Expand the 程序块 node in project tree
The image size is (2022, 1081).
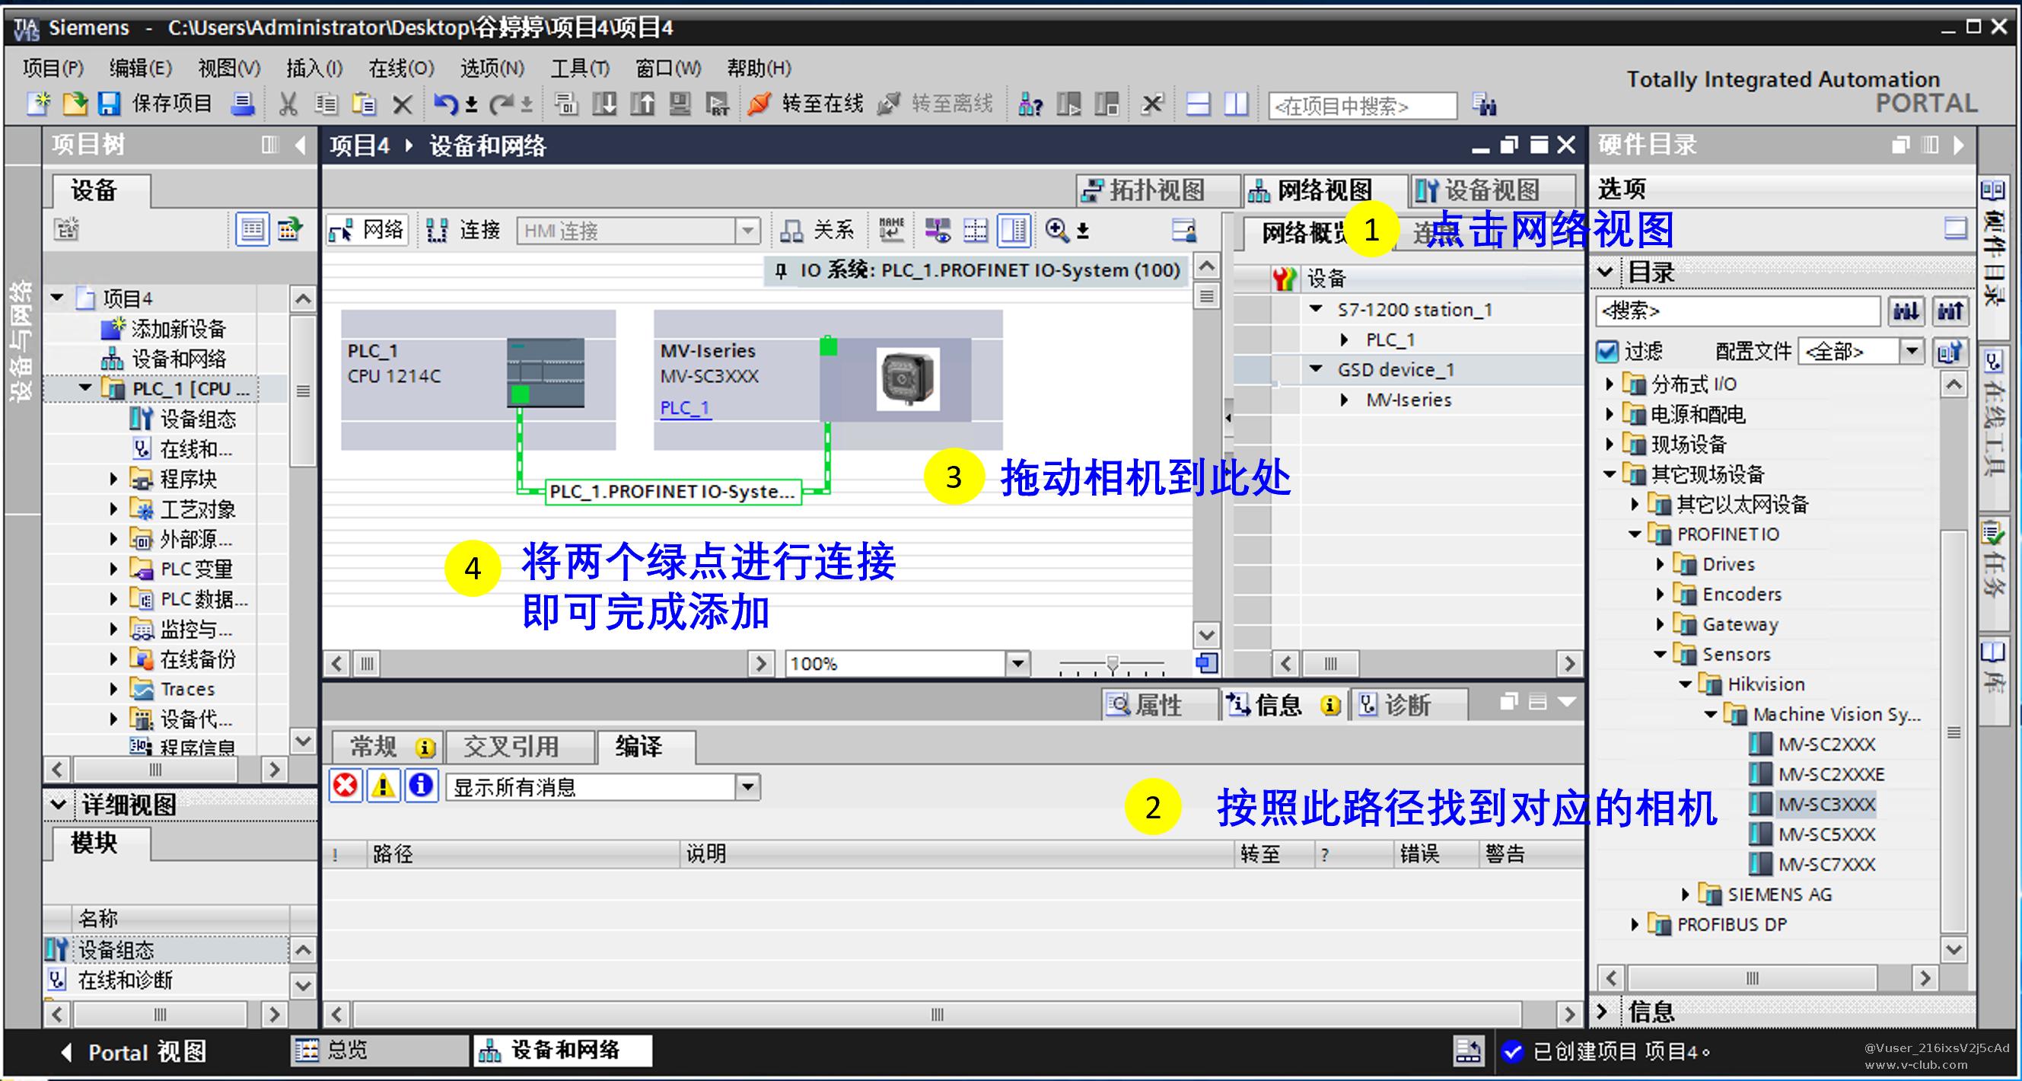pyautogui.click(x=114, y=479)
